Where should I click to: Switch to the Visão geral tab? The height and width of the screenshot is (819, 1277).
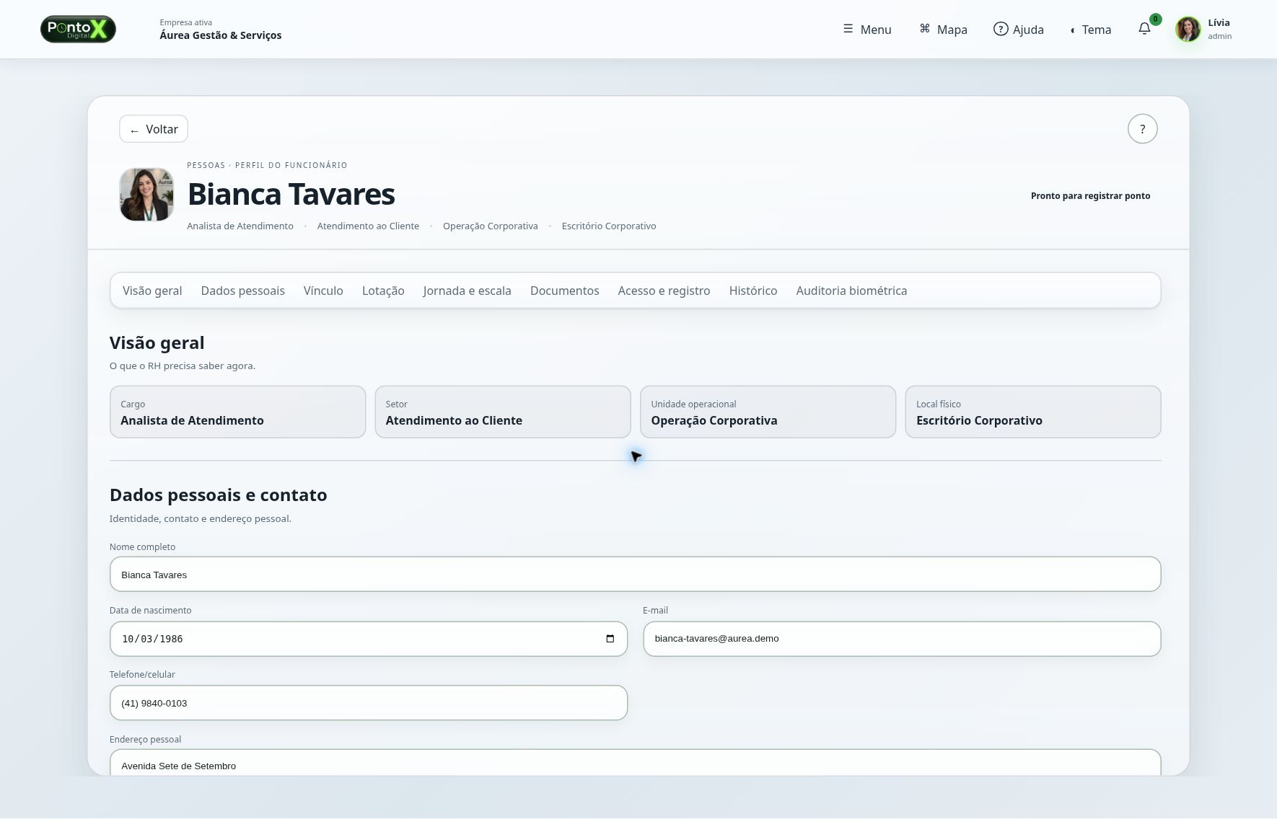point(152,291)
